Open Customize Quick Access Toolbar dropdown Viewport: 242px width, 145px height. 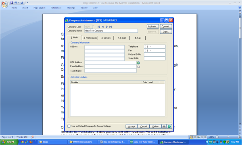(27, 3)
